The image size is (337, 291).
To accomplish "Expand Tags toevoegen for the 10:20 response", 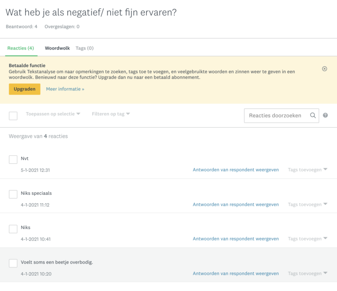I will tap(308, 273).
